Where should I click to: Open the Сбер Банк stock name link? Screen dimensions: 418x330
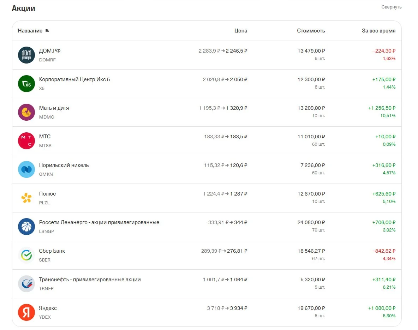pos(52,251)
